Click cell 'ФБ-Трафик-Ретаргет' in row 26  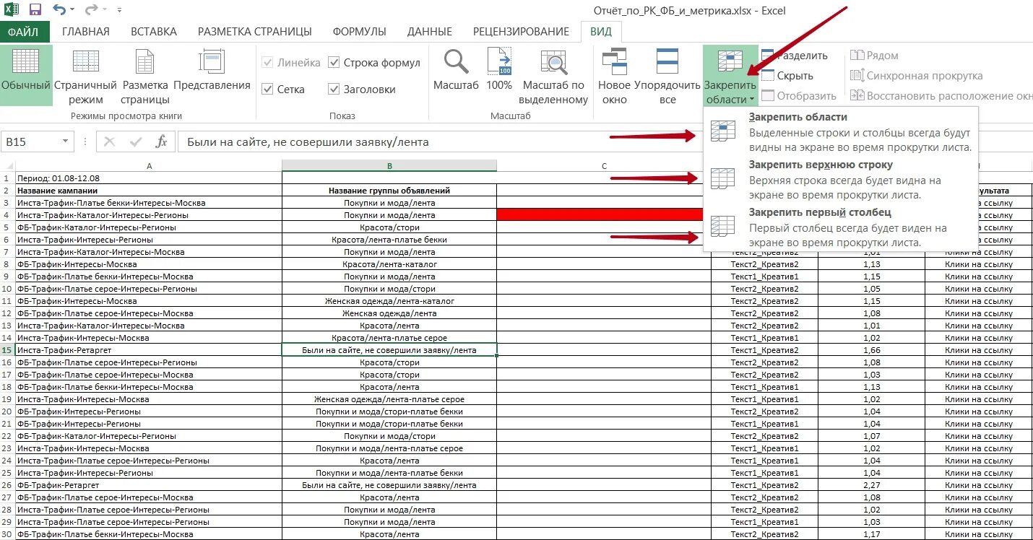[149, 485]
